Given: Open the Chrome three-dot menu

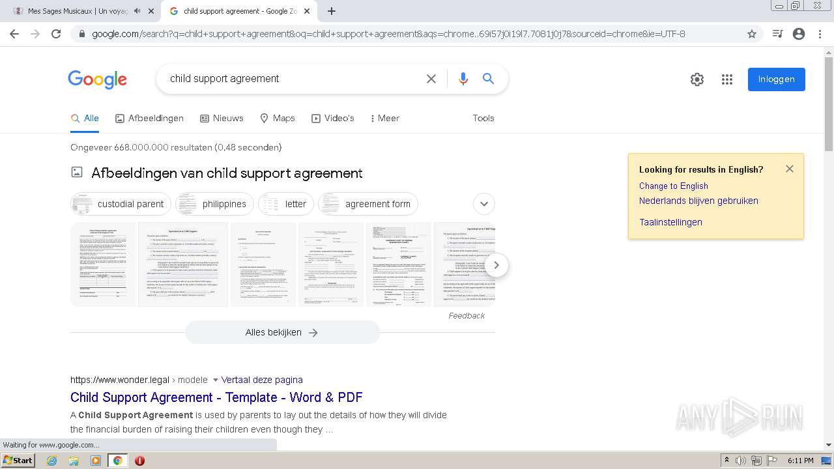Looking at the screenshot, I should (820, 34).
